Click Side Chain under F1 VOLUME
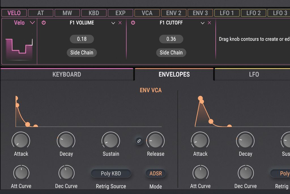Viewport: 290px width, 194px height. [82, 53]
